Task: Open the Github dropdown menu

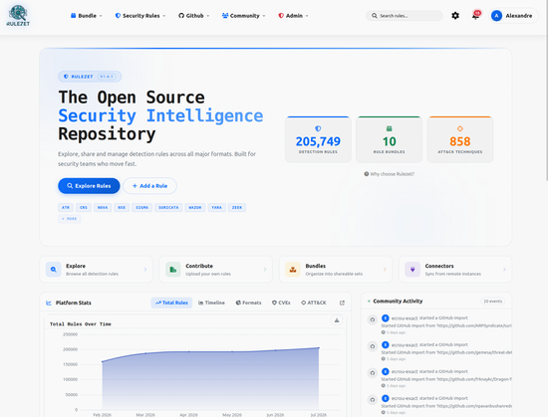Action: click(x=194, y=16)
